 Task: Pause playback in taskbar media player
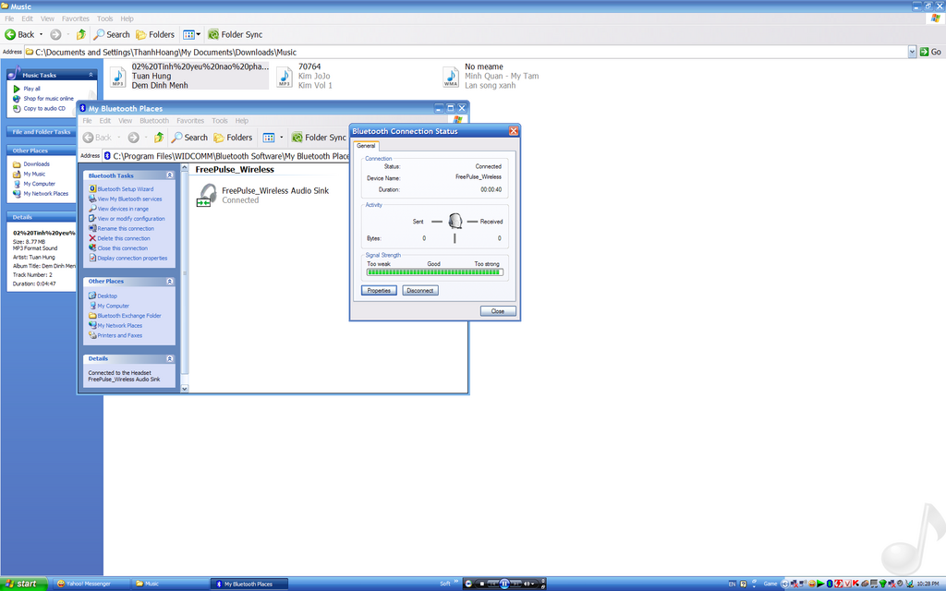click(x=504, y=584)
